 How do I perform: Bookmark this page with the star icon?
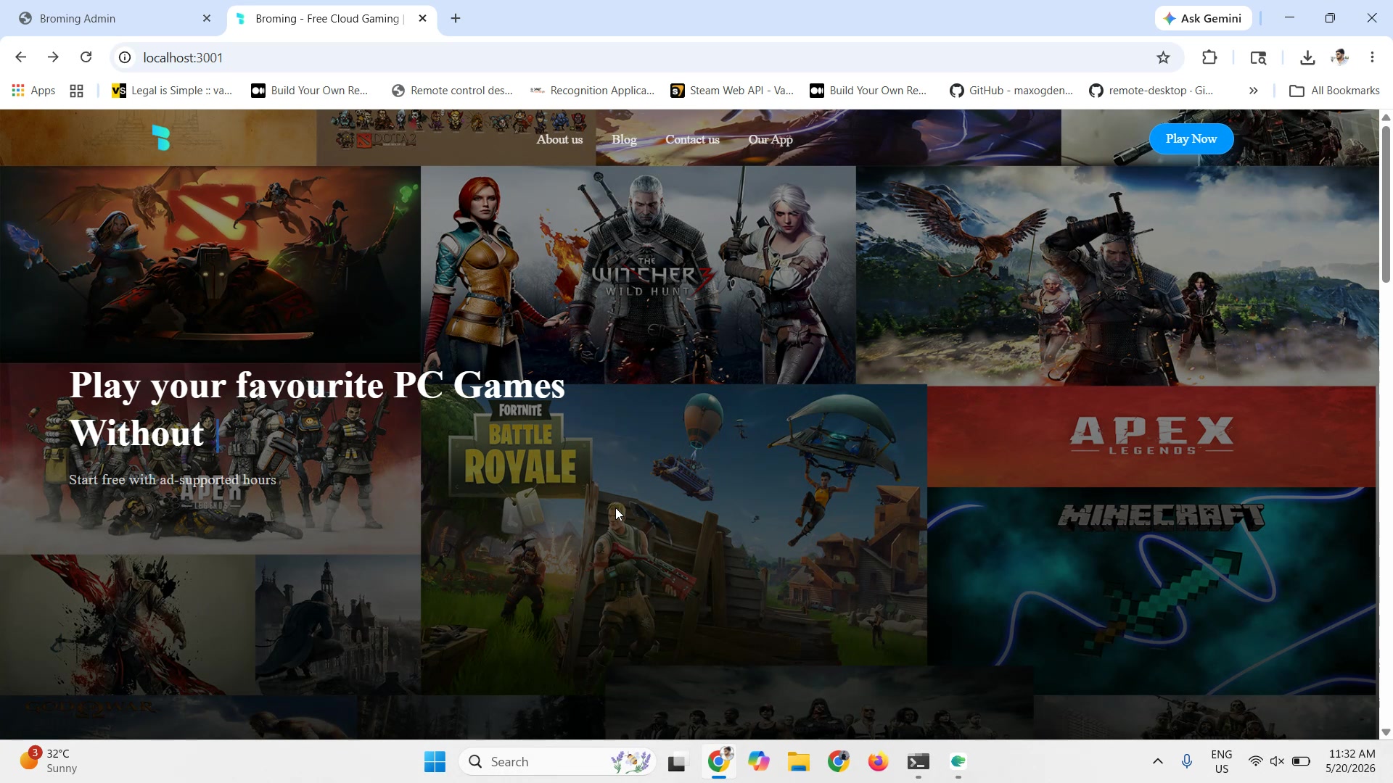click(x=1163, y=57)
